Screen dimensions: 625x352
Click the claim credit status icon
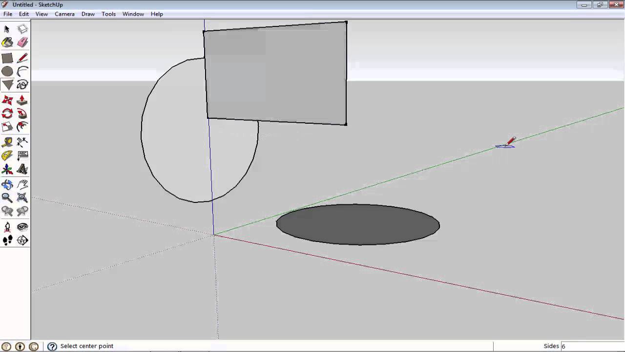click(x=34, y=347)
